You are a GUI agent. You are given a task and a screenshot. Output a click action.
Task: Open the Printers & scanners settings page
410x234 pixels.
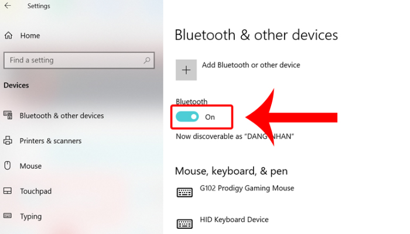50,141
